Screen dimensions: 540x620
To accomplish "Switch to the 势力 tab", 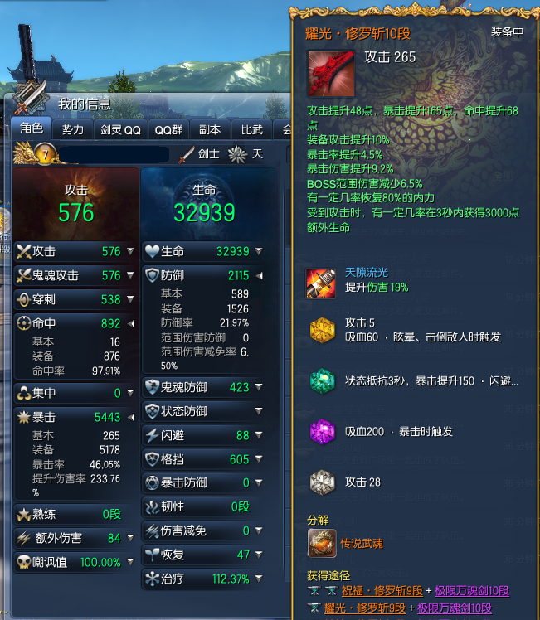I will pos(73,129).
